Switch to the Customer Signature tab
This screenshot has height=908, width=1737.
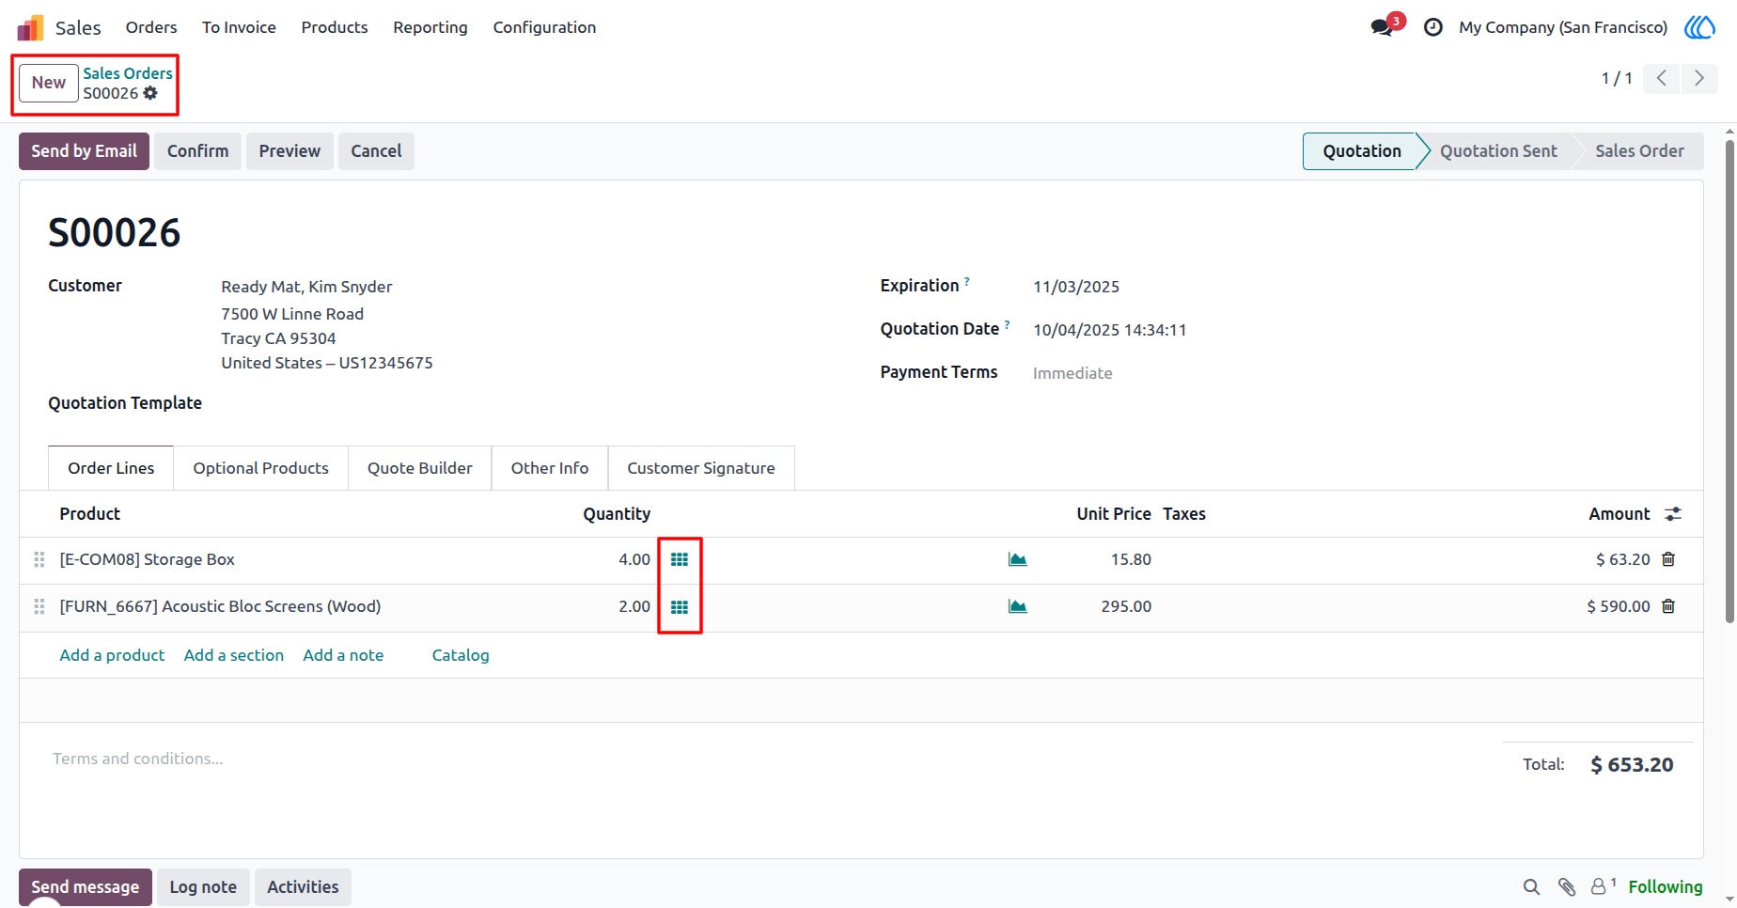pyautogui.click(x=701, y=468)
